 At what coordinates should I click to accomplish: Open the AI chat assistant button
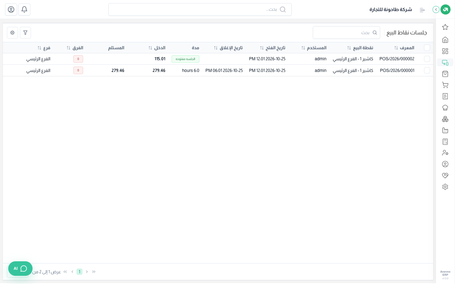[x=20, y=269]
